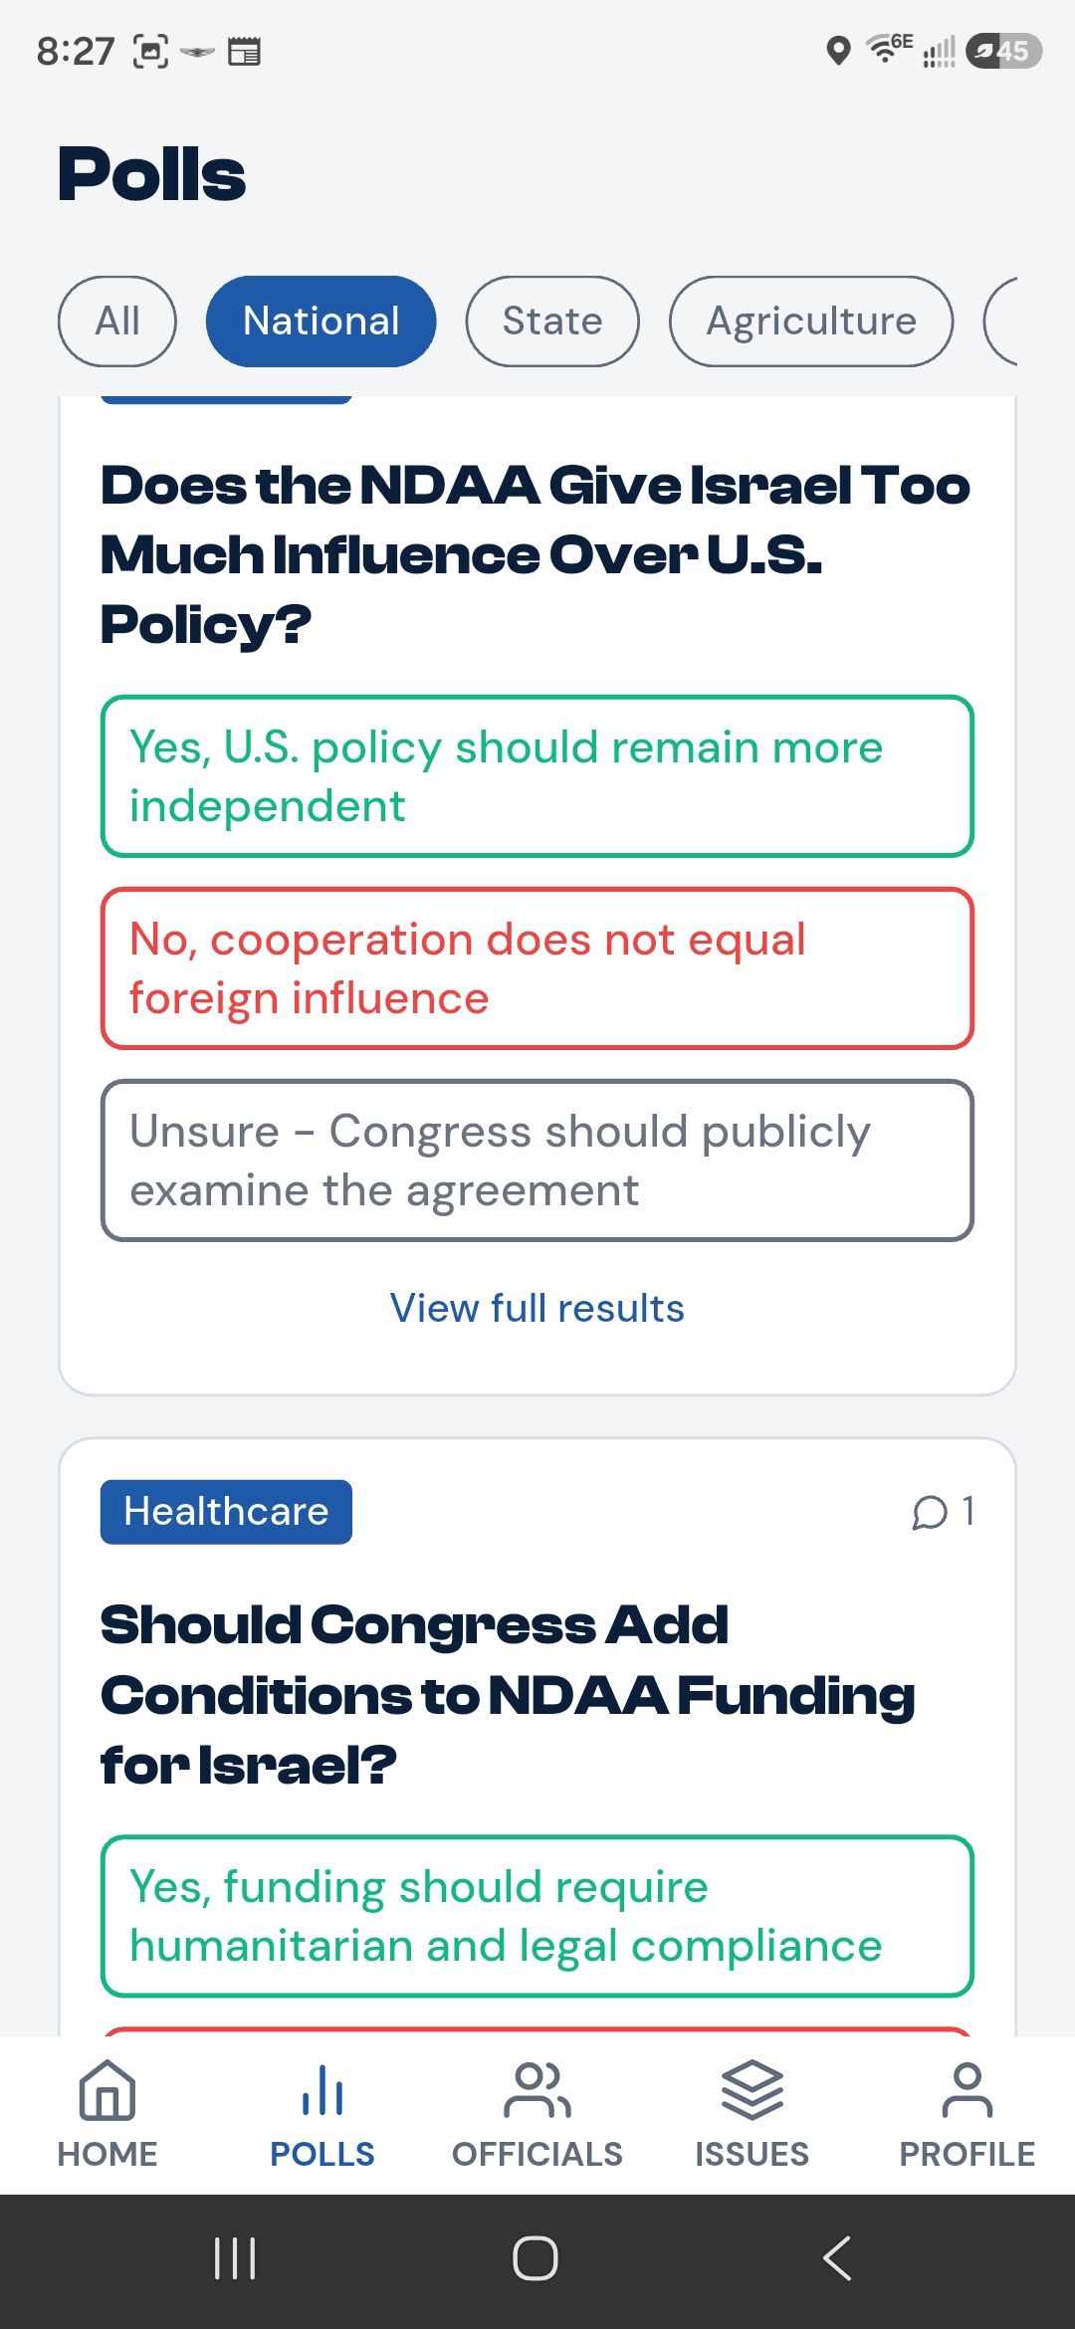
Task: Open the Officials people icon
Action: click(x=537, y=2090)
